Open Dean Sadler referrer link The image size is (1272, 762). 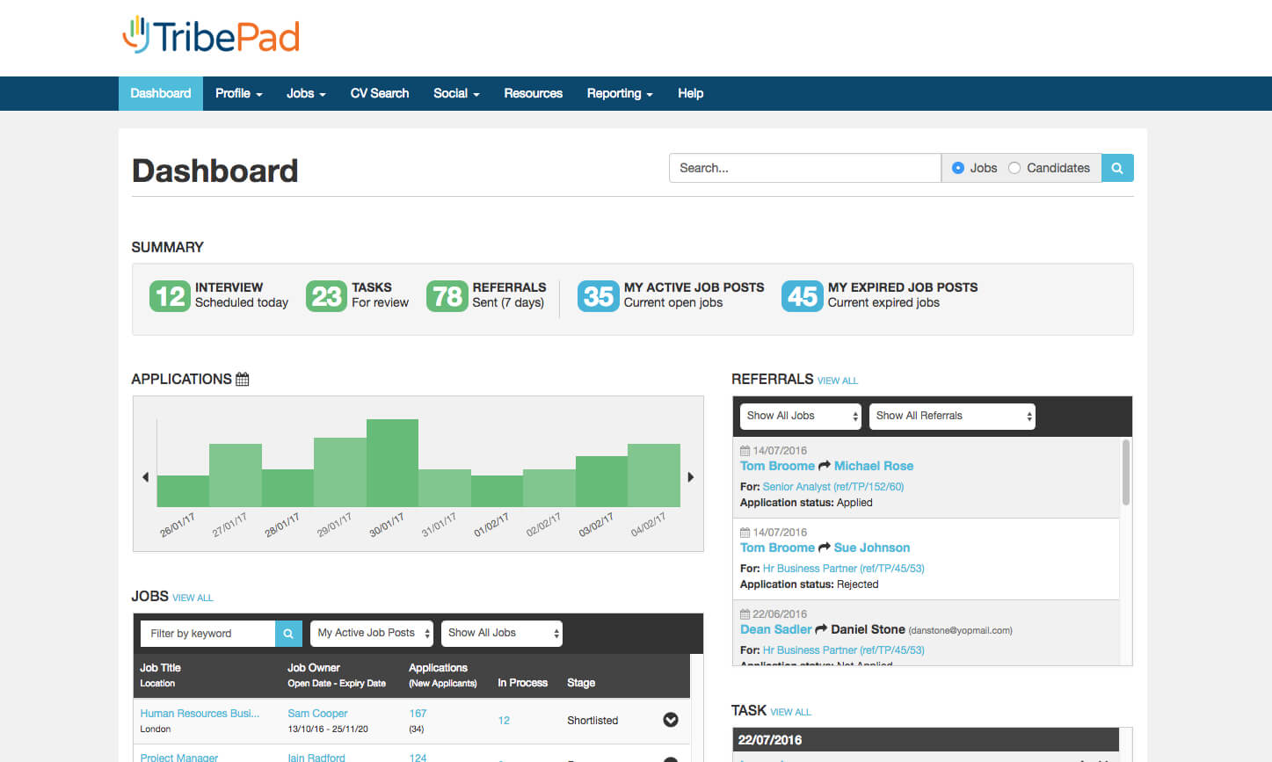pyautogui.click(x=776, y=629)
